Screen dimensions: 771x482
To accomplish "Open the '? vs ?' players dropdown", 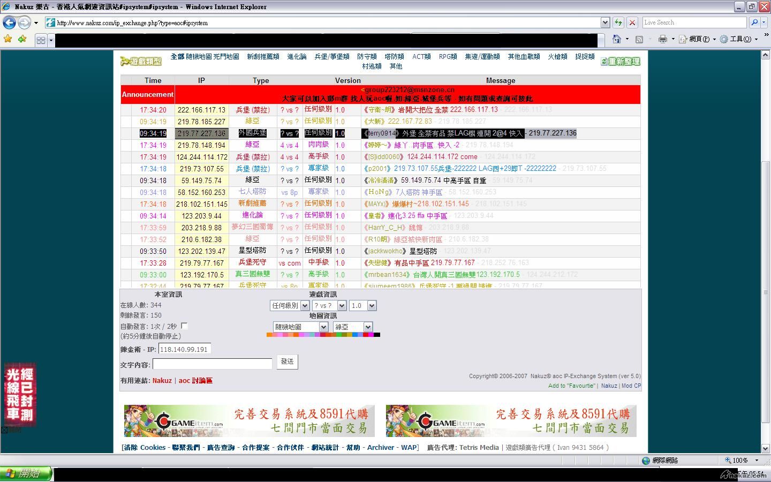I will tap(329, 305).
